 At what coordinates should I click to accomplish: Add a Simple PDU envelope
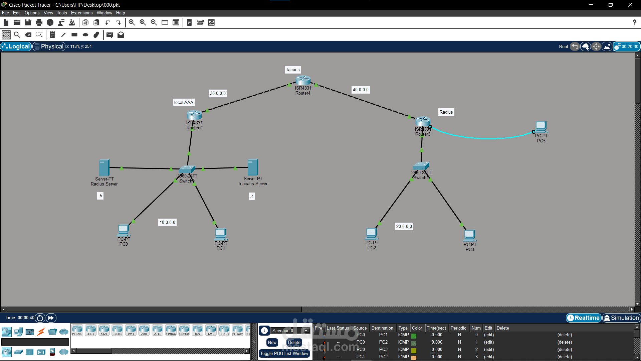click(110, 35)
